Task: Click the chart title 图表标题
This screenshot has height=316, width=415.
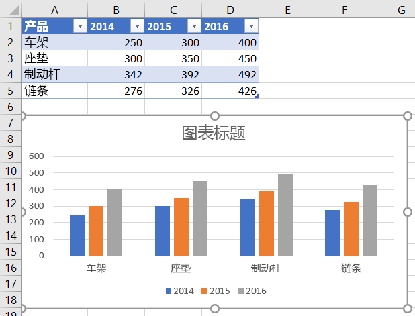Action: 214,133
